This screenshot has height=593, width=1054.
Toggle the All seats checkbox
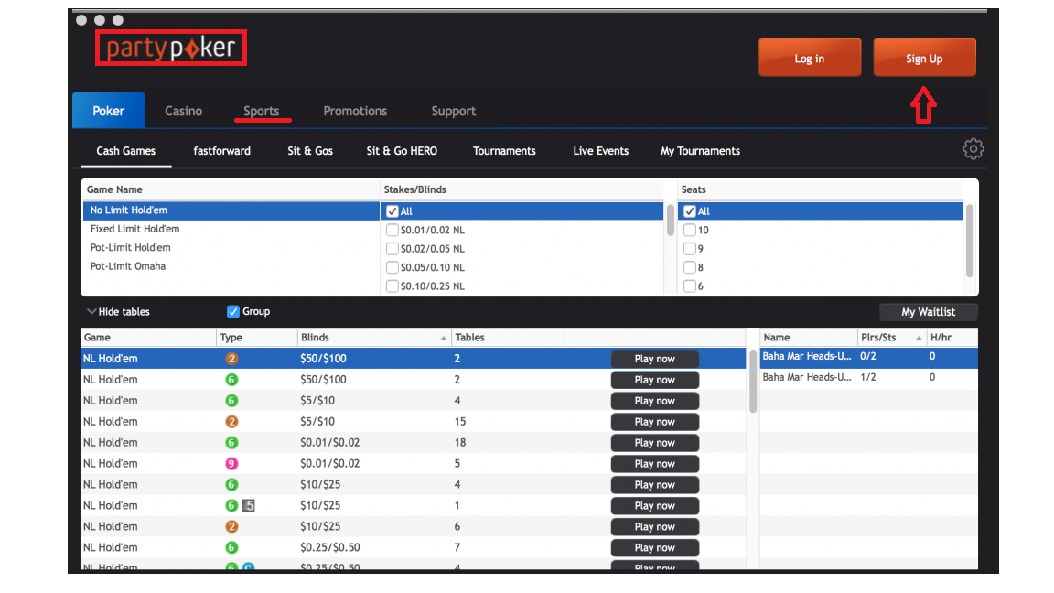[690, 211]
